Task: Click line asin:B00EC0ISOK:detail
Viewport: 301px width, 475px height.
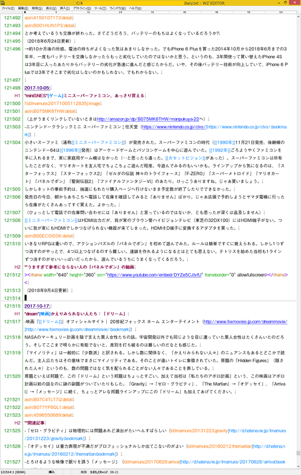Action: 49,236
